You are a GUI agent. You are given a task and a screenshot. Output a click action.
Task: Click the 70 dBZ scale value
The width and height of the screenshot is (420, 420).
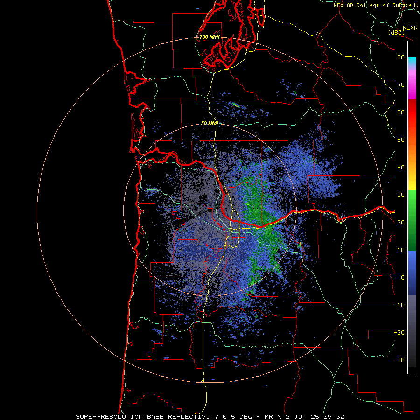(401, 85)
